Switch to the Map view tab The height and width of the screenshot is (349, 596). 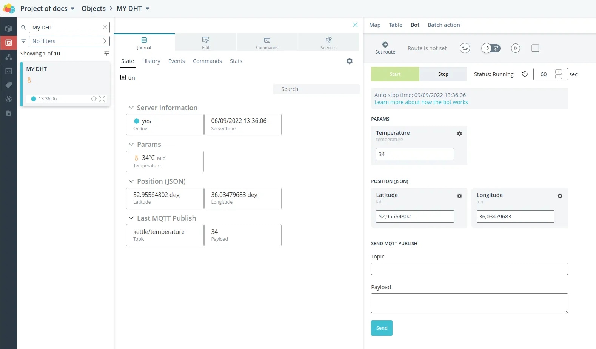point(375,25)
